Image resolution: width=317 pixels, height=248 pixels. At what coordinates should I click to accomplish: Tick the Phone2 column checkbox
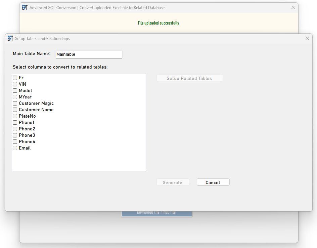click(x=15, y=129)
